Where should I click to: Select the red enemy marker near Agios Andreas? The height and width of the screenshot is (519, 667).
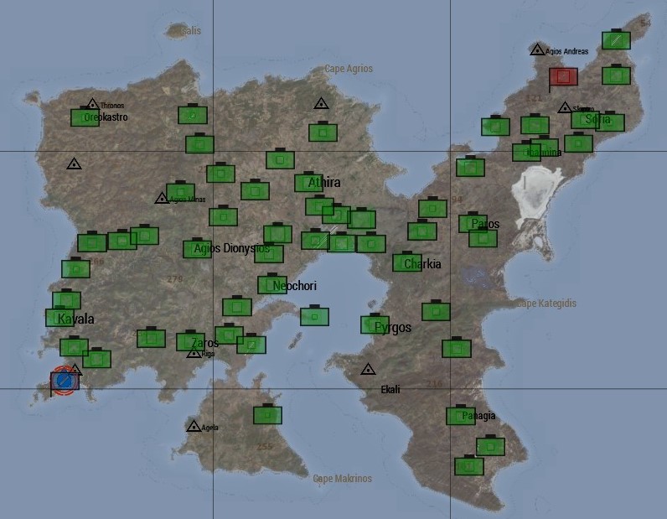563,77
